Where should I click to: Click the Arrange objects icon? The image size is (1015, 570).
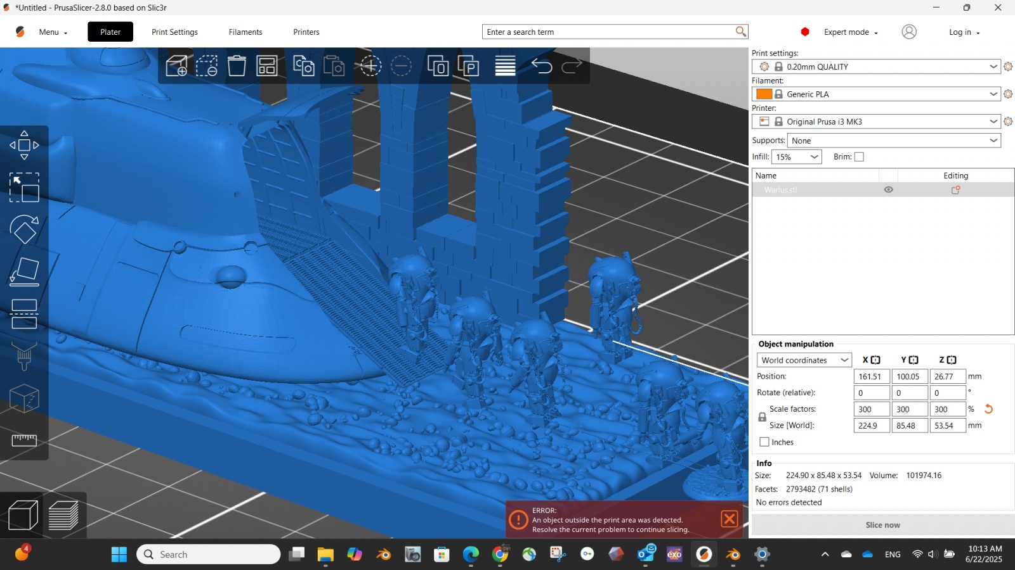[266, 66]
